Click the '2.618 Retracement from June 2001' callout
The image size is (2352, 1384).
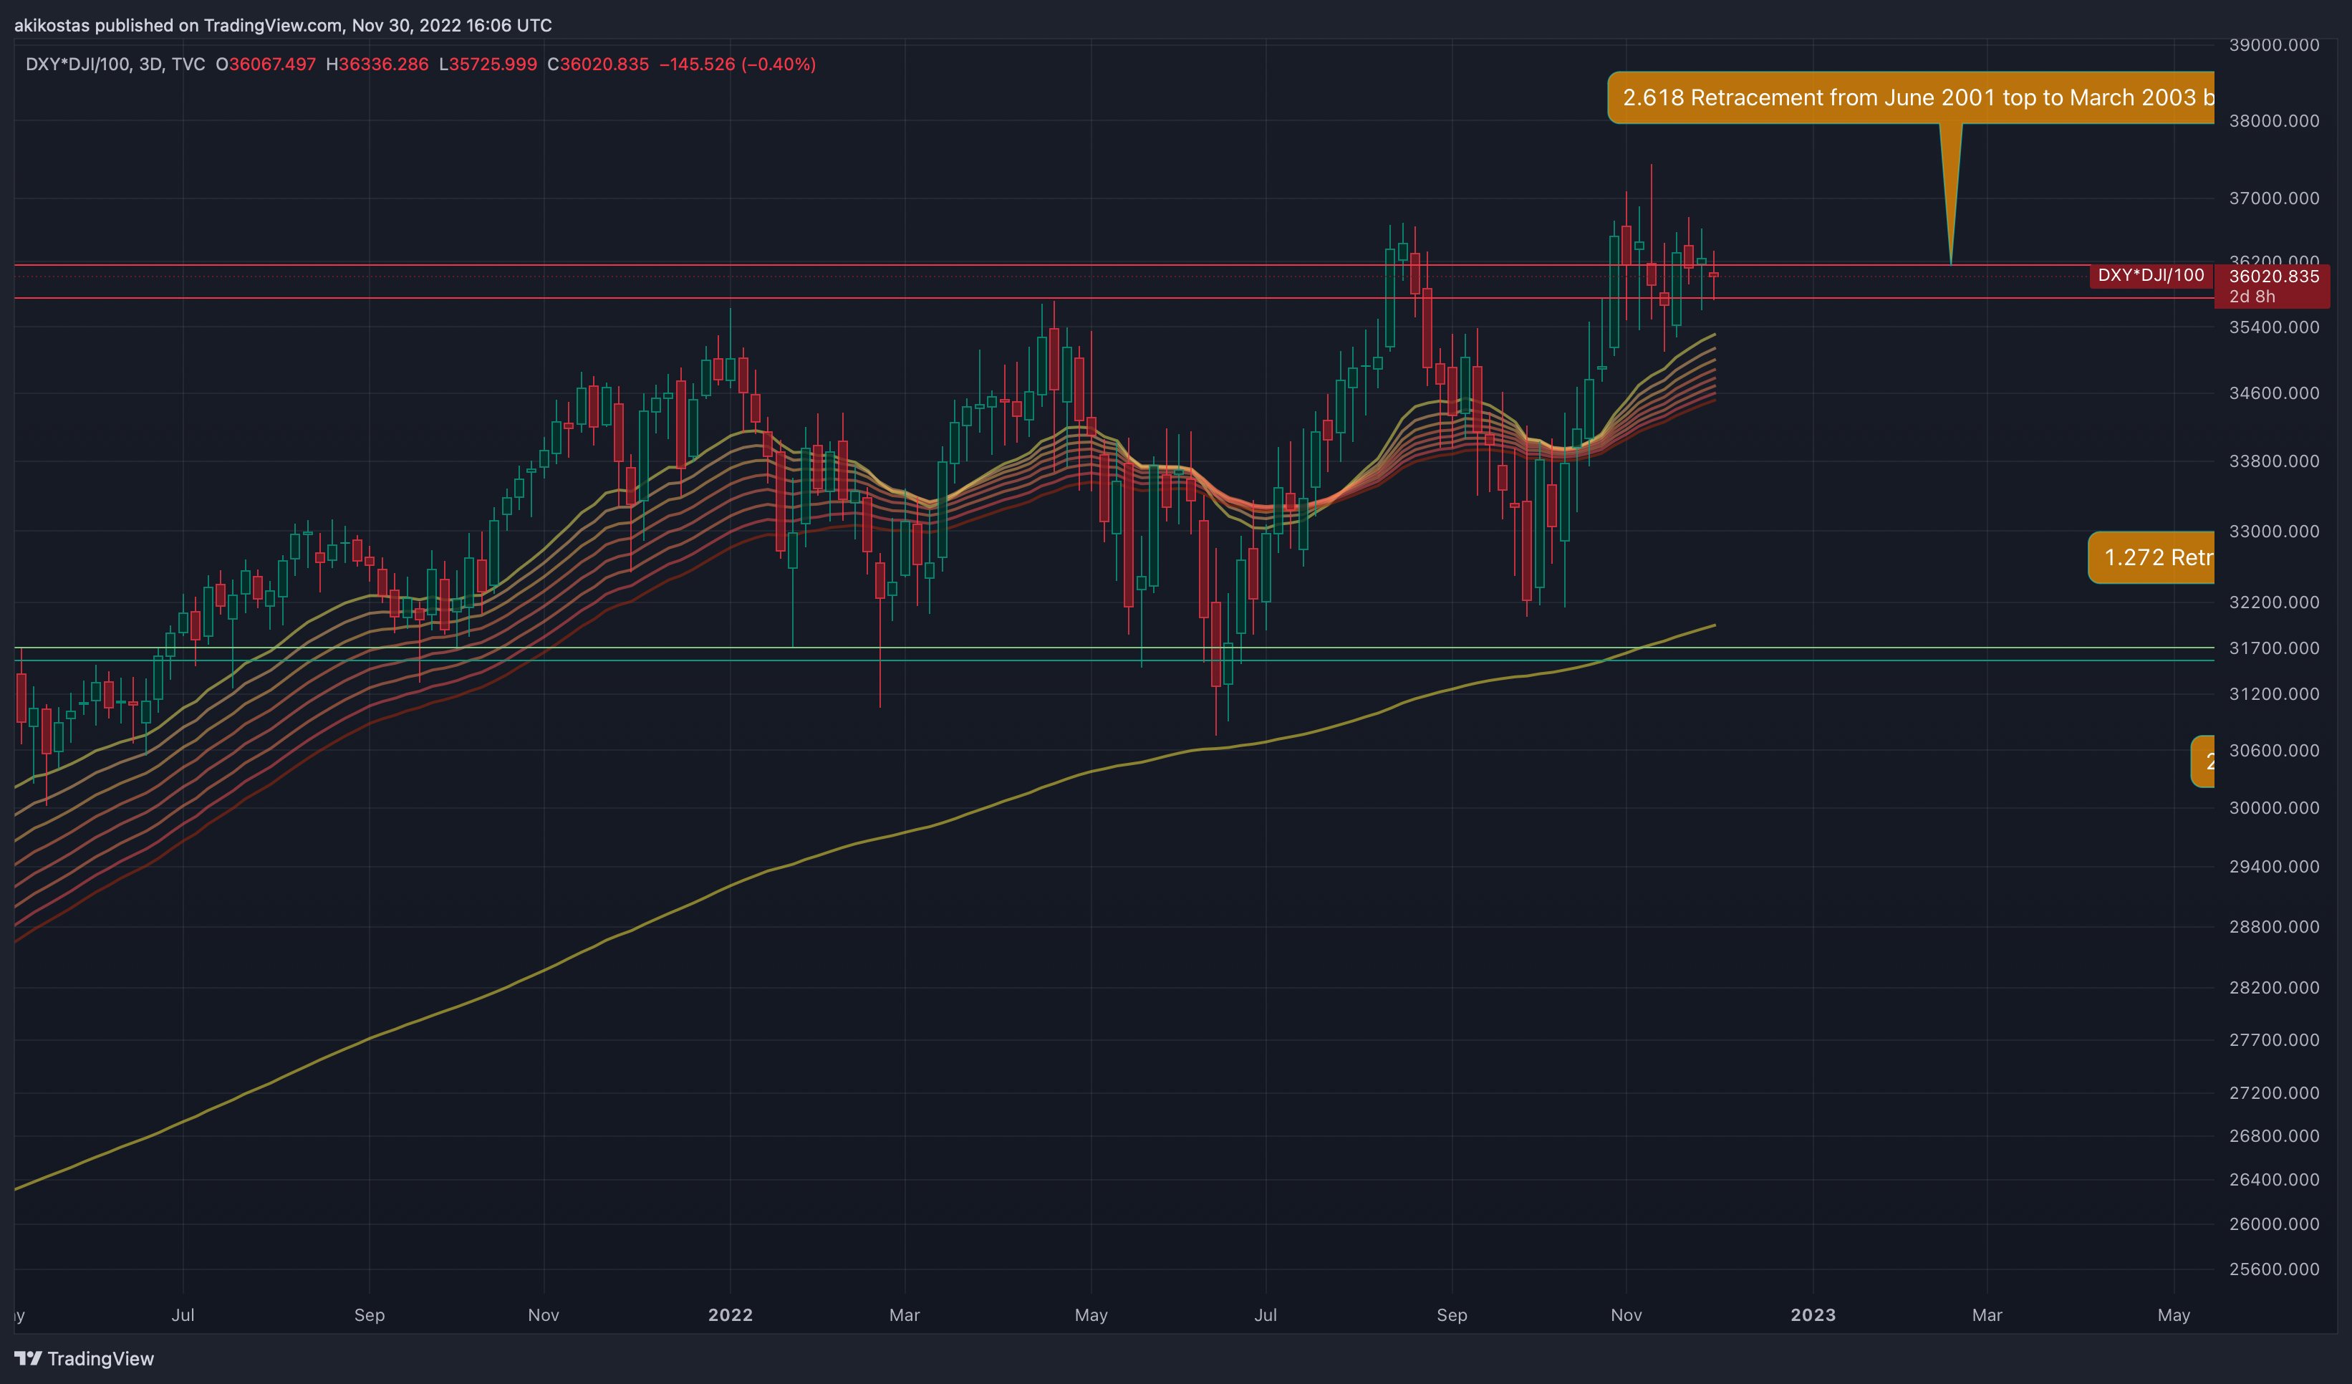1911,98
